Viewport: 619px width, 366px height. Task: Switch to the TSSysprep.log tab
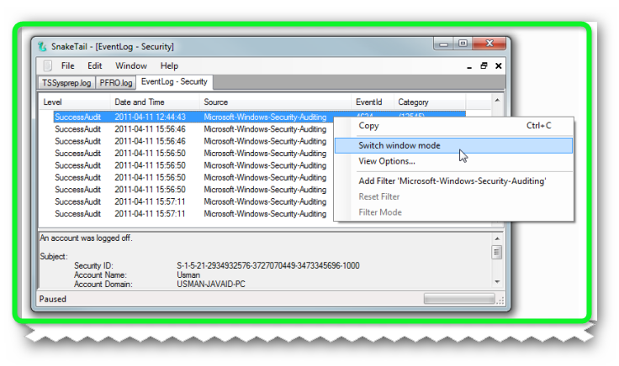point(66,83)
